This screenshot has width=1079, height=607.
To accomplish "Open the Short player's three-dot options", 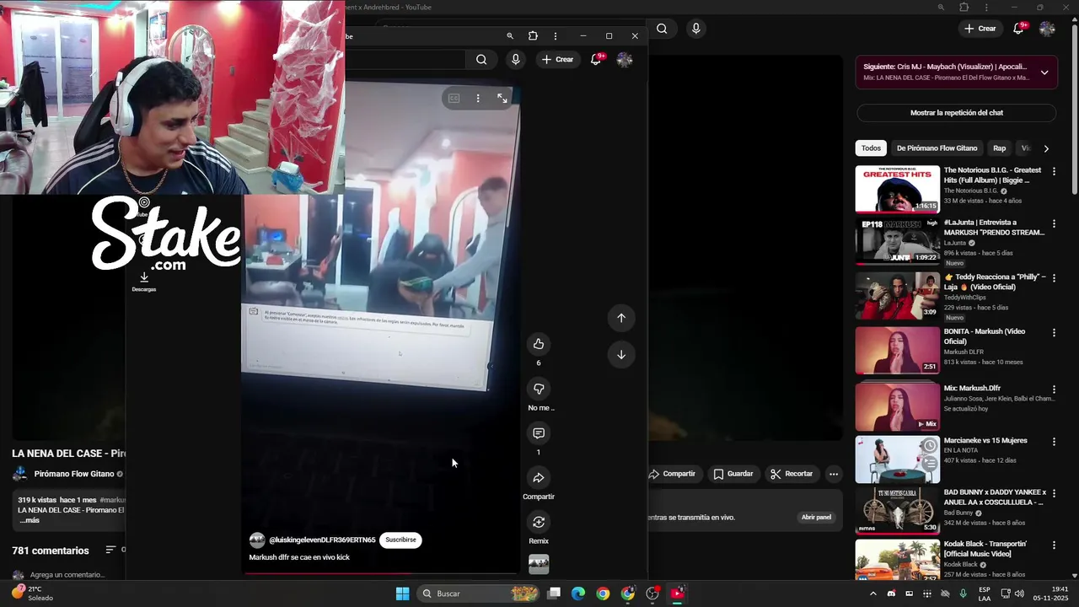I will 478,99.
